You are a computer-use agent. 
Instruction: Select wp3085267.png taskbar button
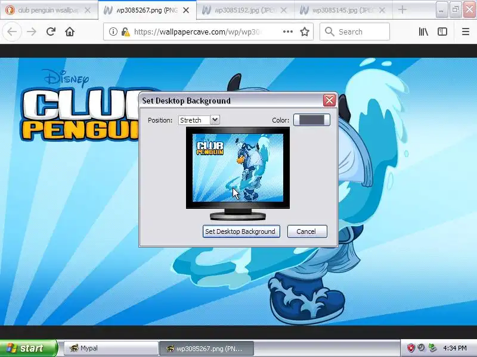[206, 348]
